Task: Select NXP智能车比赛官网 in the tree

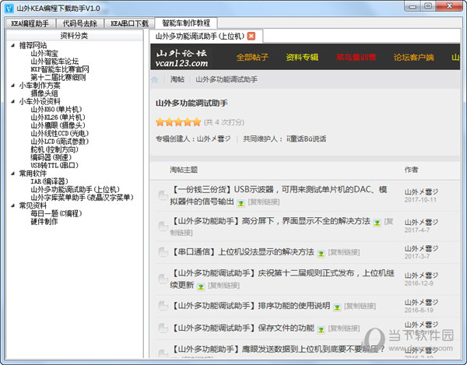Action: point(60,69)
